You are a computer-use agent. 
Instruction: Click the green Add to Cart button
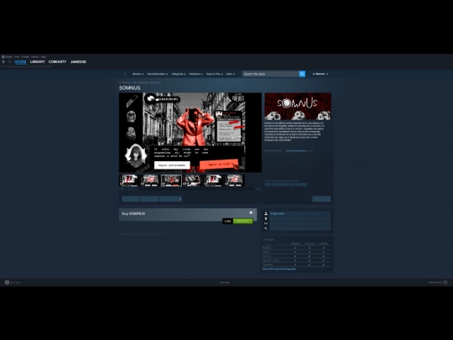click(x=243, y=221)
